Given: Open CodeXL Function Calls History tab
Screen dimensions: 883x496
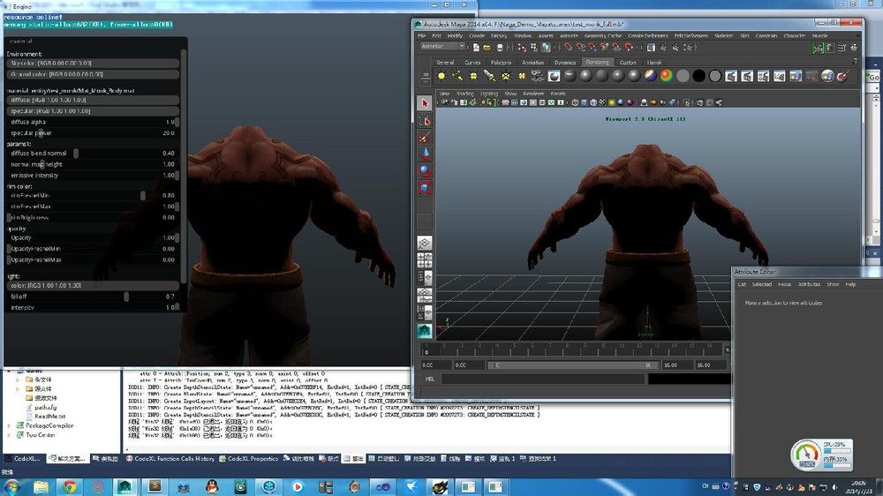Looking at the screenshot, I should pos(170,459).
